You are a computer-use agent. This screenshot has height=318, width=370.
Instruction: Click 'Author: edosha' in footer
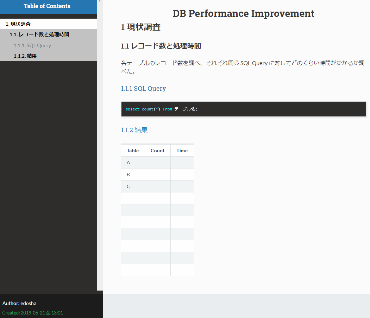click(x=19, y=303)
